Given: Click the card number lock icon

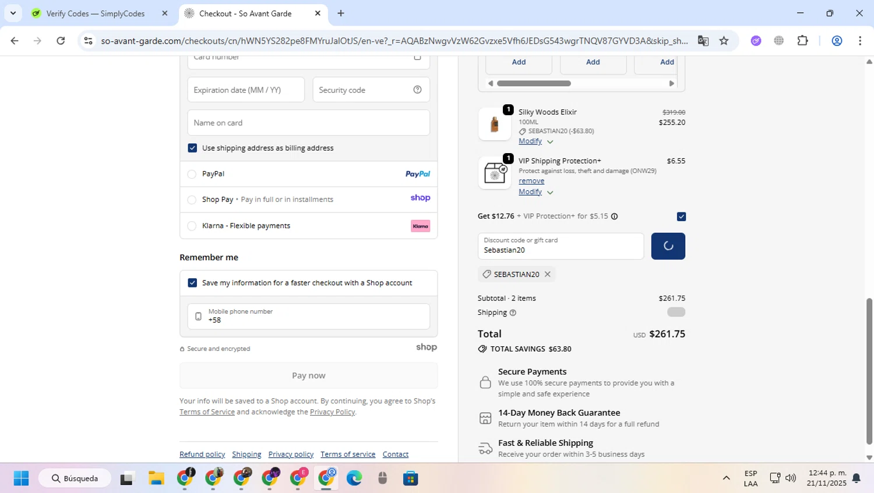Looking at the screenshot, I should point(417,57).
